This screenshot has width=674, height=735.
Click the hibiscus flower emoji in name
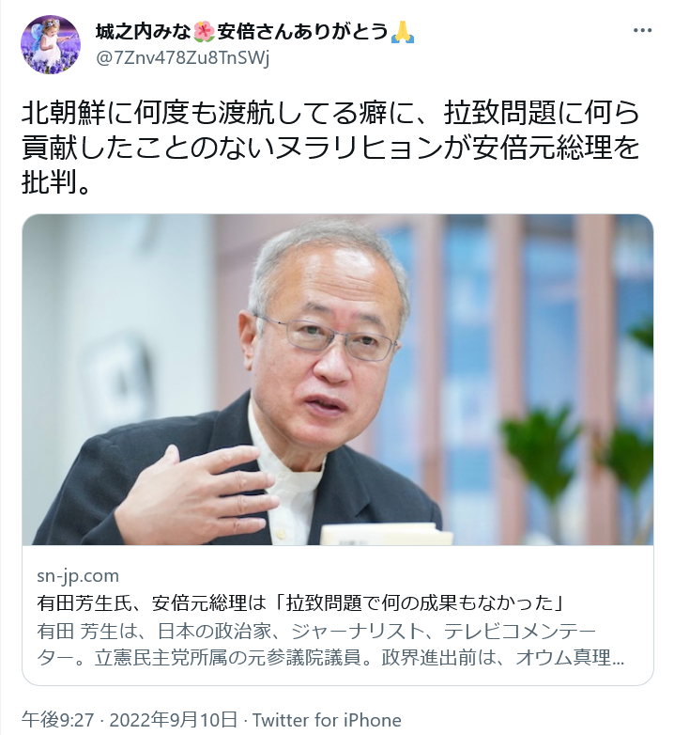pos(204,32)
